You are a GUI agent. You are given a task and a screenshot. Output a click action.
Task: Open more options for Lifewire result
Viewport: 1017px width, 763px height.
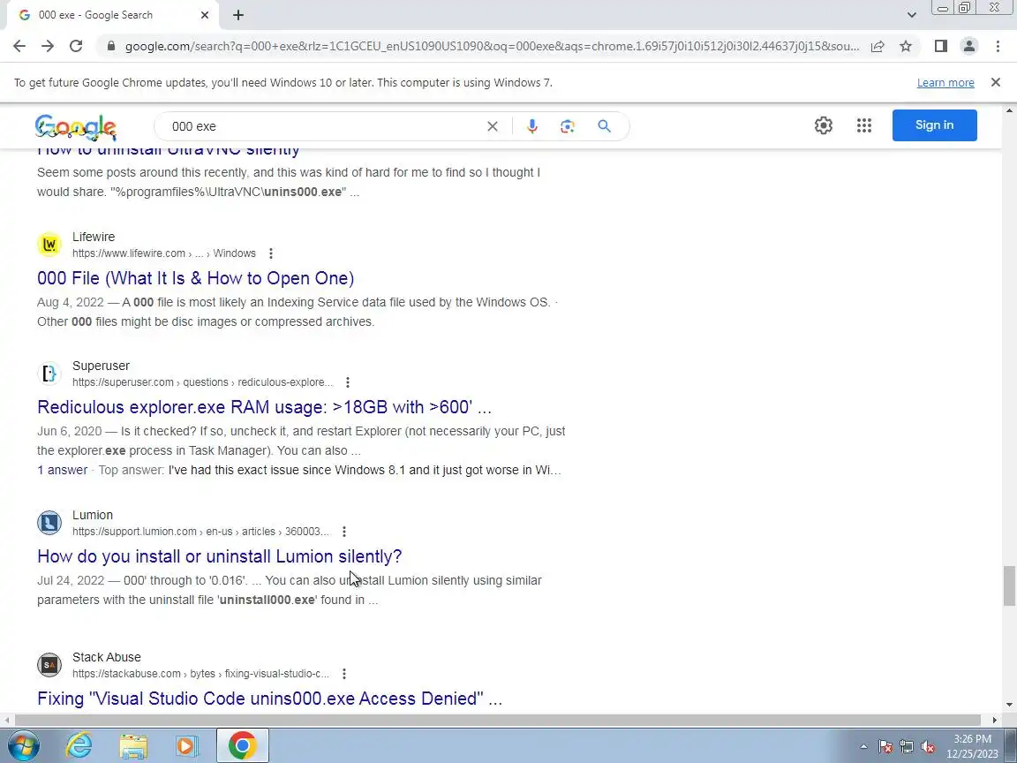point(270,253)
